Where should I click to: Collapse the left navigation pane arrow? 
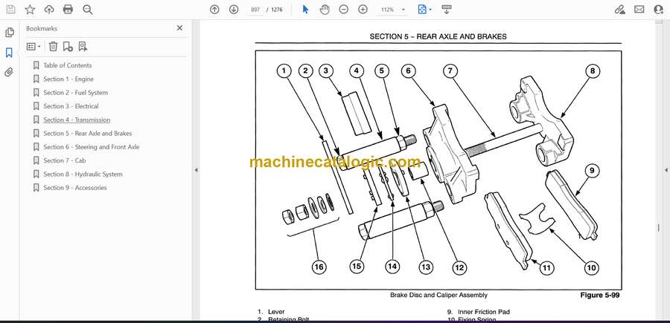(196, 170)
